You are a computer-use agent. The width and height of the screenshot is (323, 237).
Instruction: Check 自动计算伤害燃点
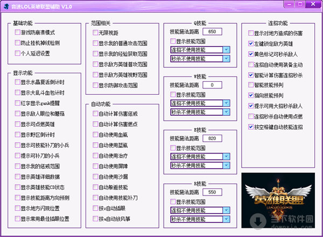click(95, 124)
